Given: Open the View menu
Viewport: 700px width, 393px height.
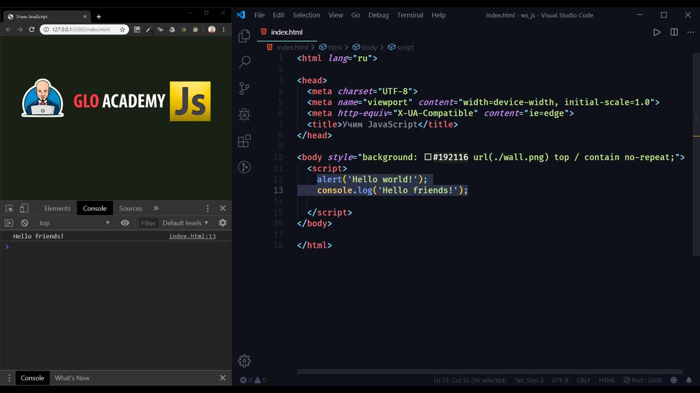Looking at the screenshot, I should (x=336, y=15).
